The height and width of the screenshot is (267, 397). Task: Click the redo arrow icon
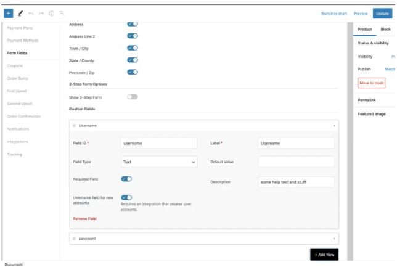tap(41, 13)
